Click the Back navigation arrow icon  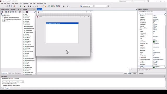(x=64, y=6)
